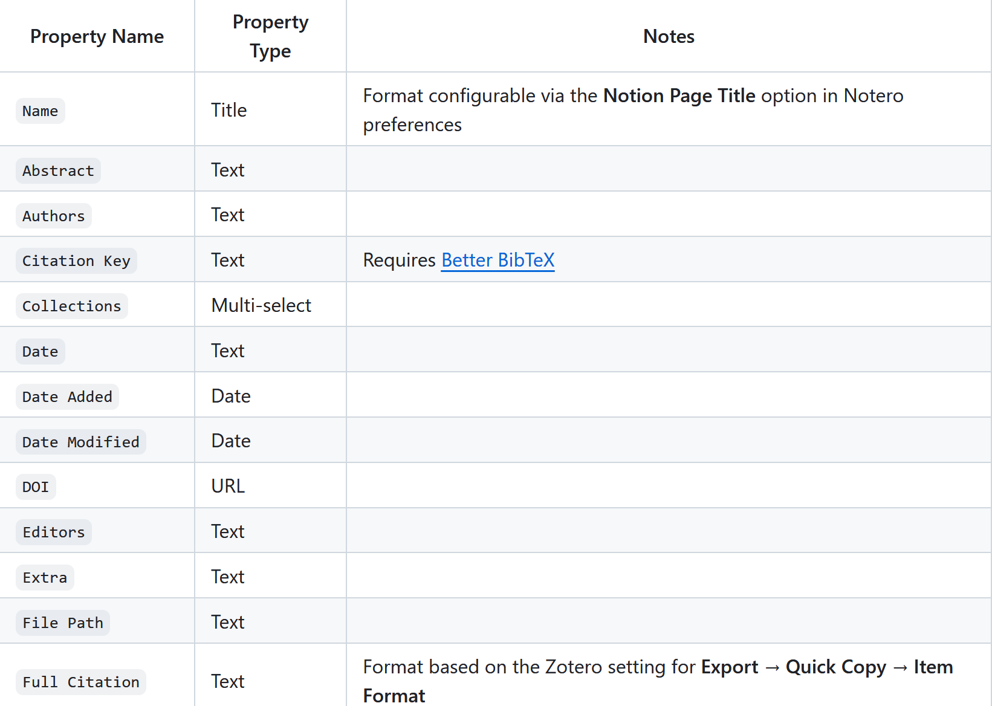992x706 pixels.
Task: Select the DOI property label
Action: 36,487
